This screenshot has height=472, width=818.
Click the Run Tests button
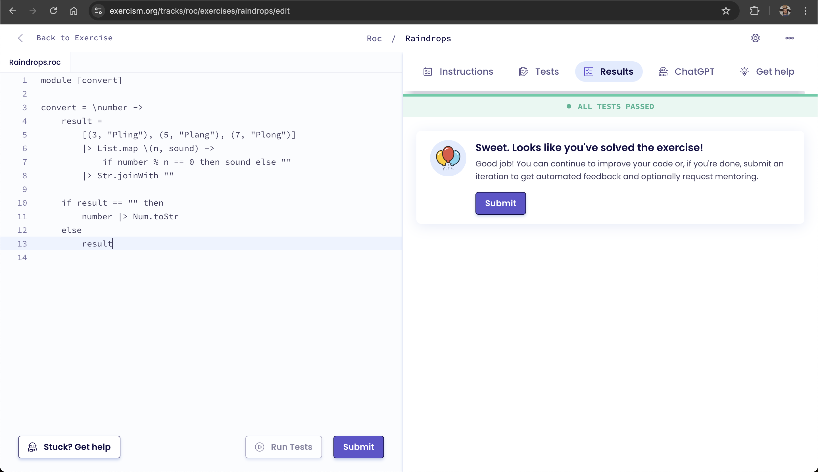[x=284, y=447]
